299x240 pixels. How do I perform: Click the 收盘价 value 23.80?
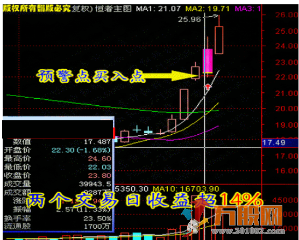click(x=99, y=176)
